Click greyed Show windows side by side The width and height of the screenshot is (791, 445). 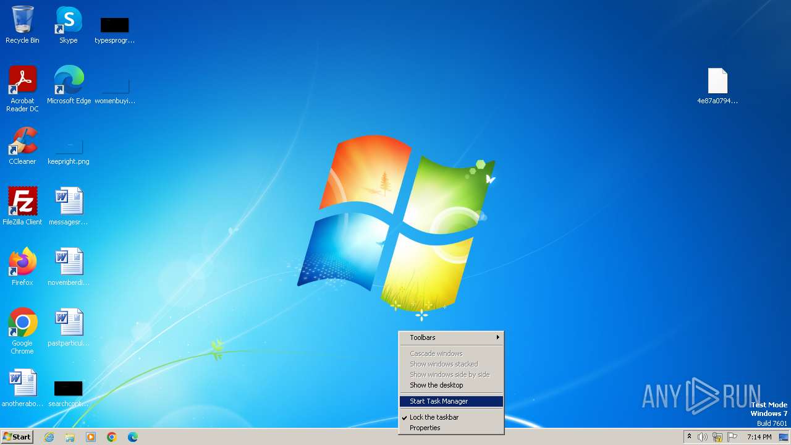pyautogui.click(x=451, y=375)
